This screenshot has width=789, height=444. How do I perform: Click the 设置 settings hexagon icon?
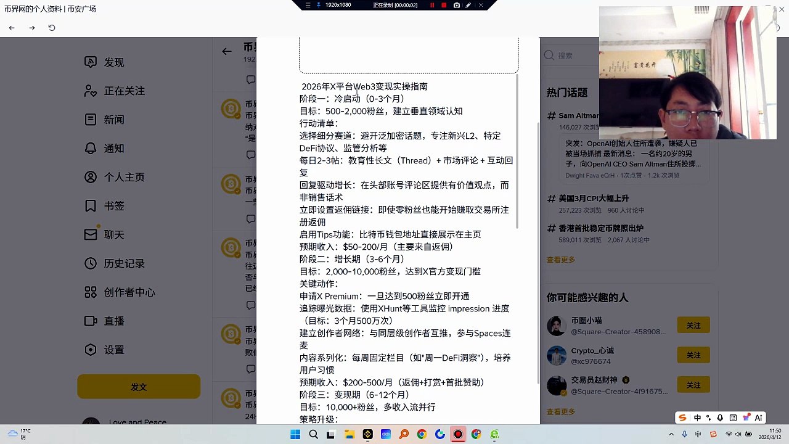91,350
